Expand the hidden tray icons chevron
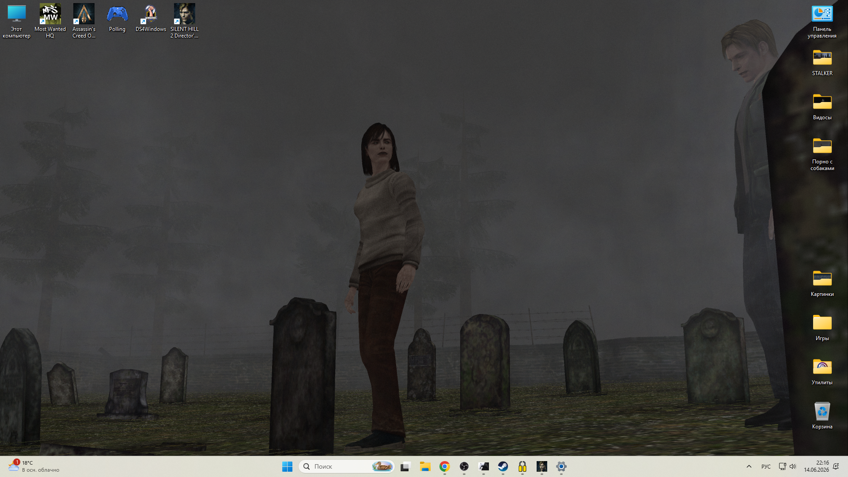Screen dimensions: 848x477 pos(749,466)
